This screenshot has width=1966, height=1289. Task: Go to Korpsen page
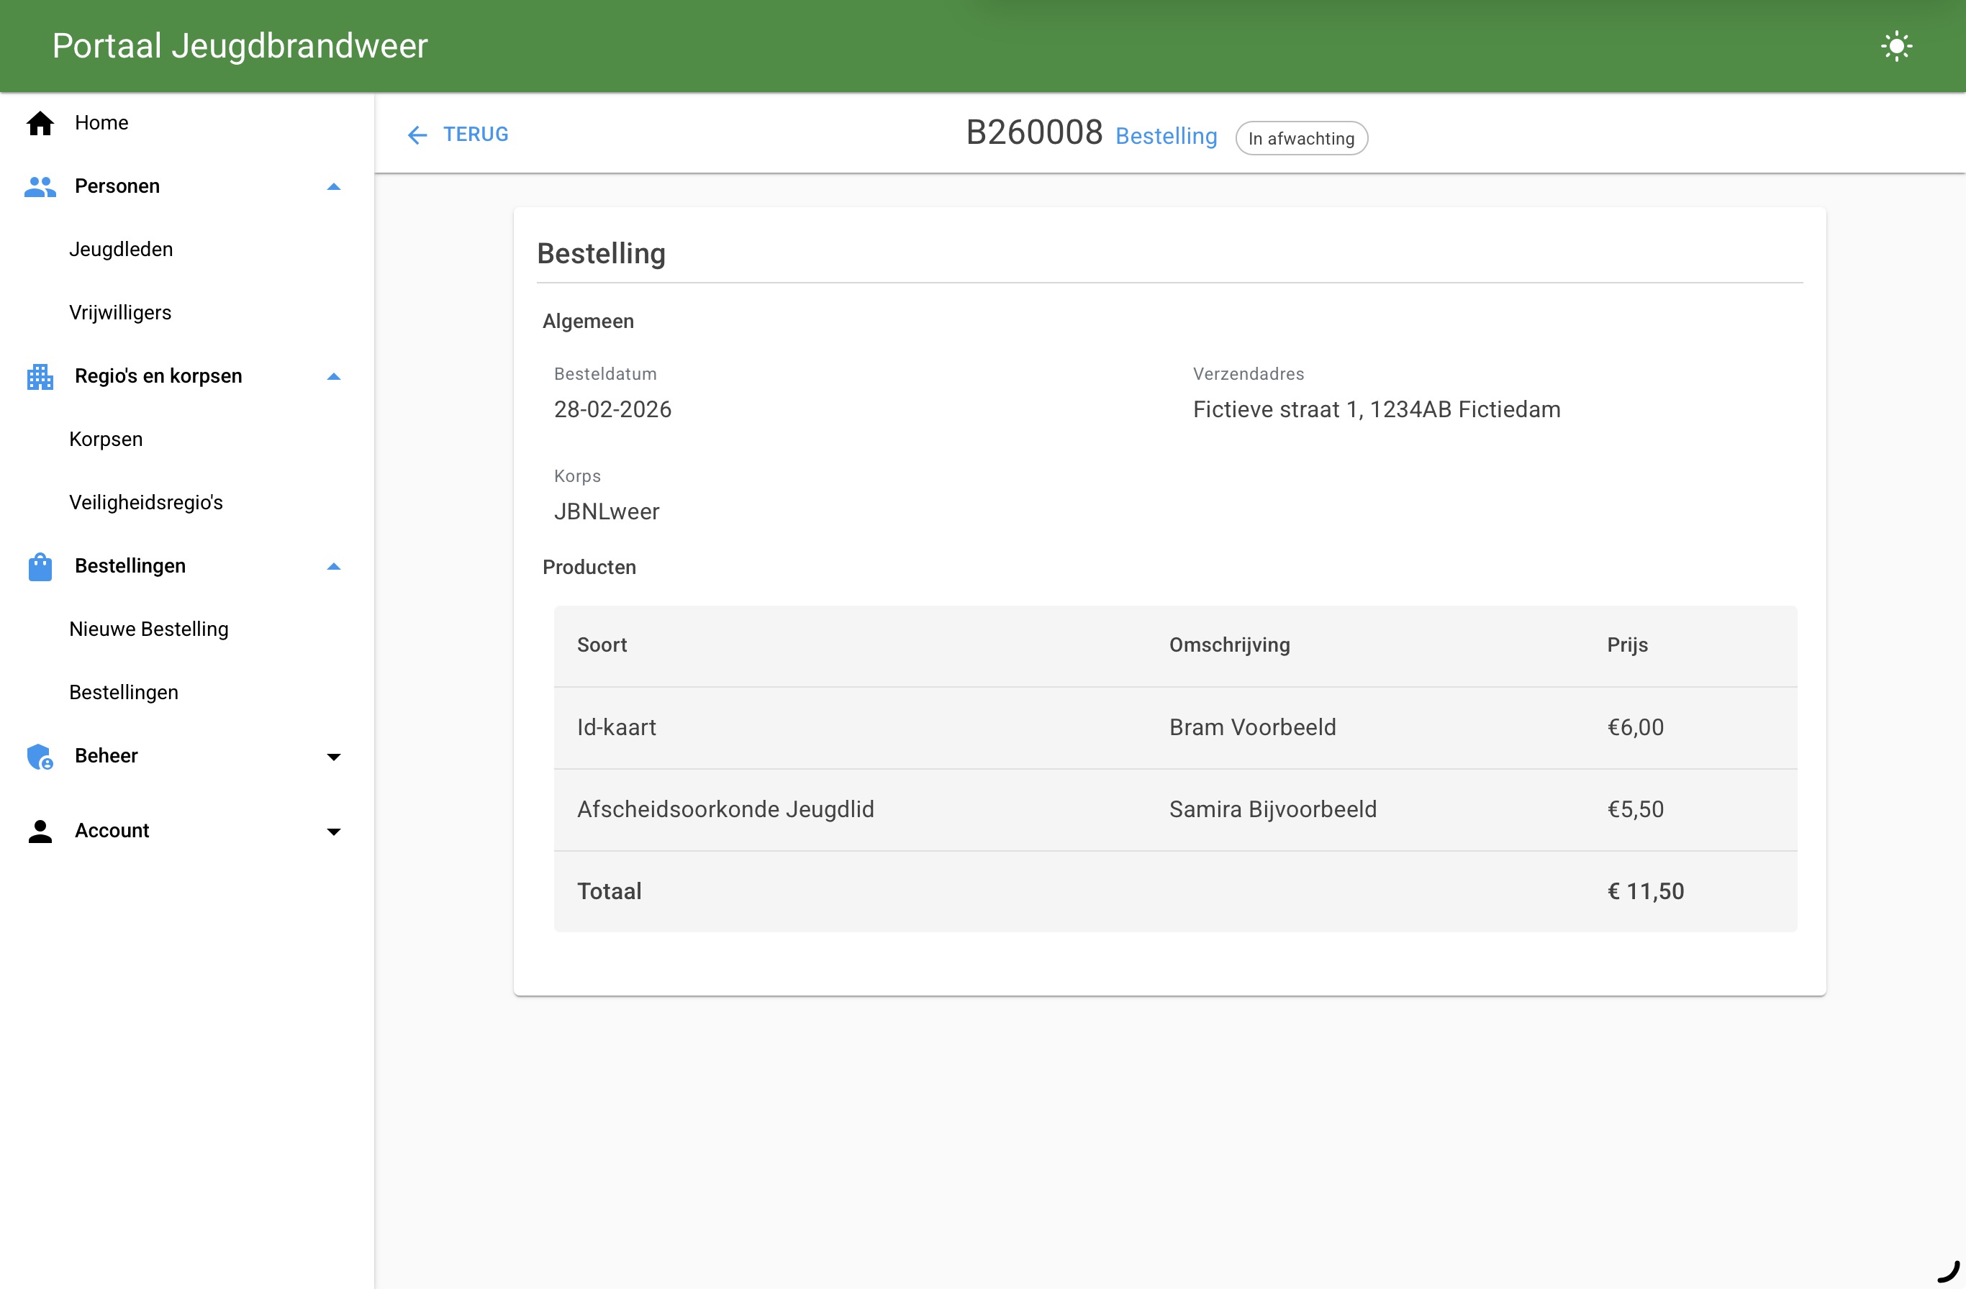[x=186, y=439]
